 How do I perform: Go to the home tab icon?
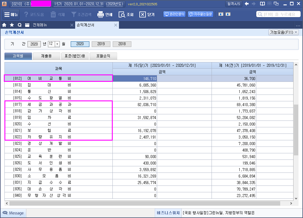[x=4, y=25]
